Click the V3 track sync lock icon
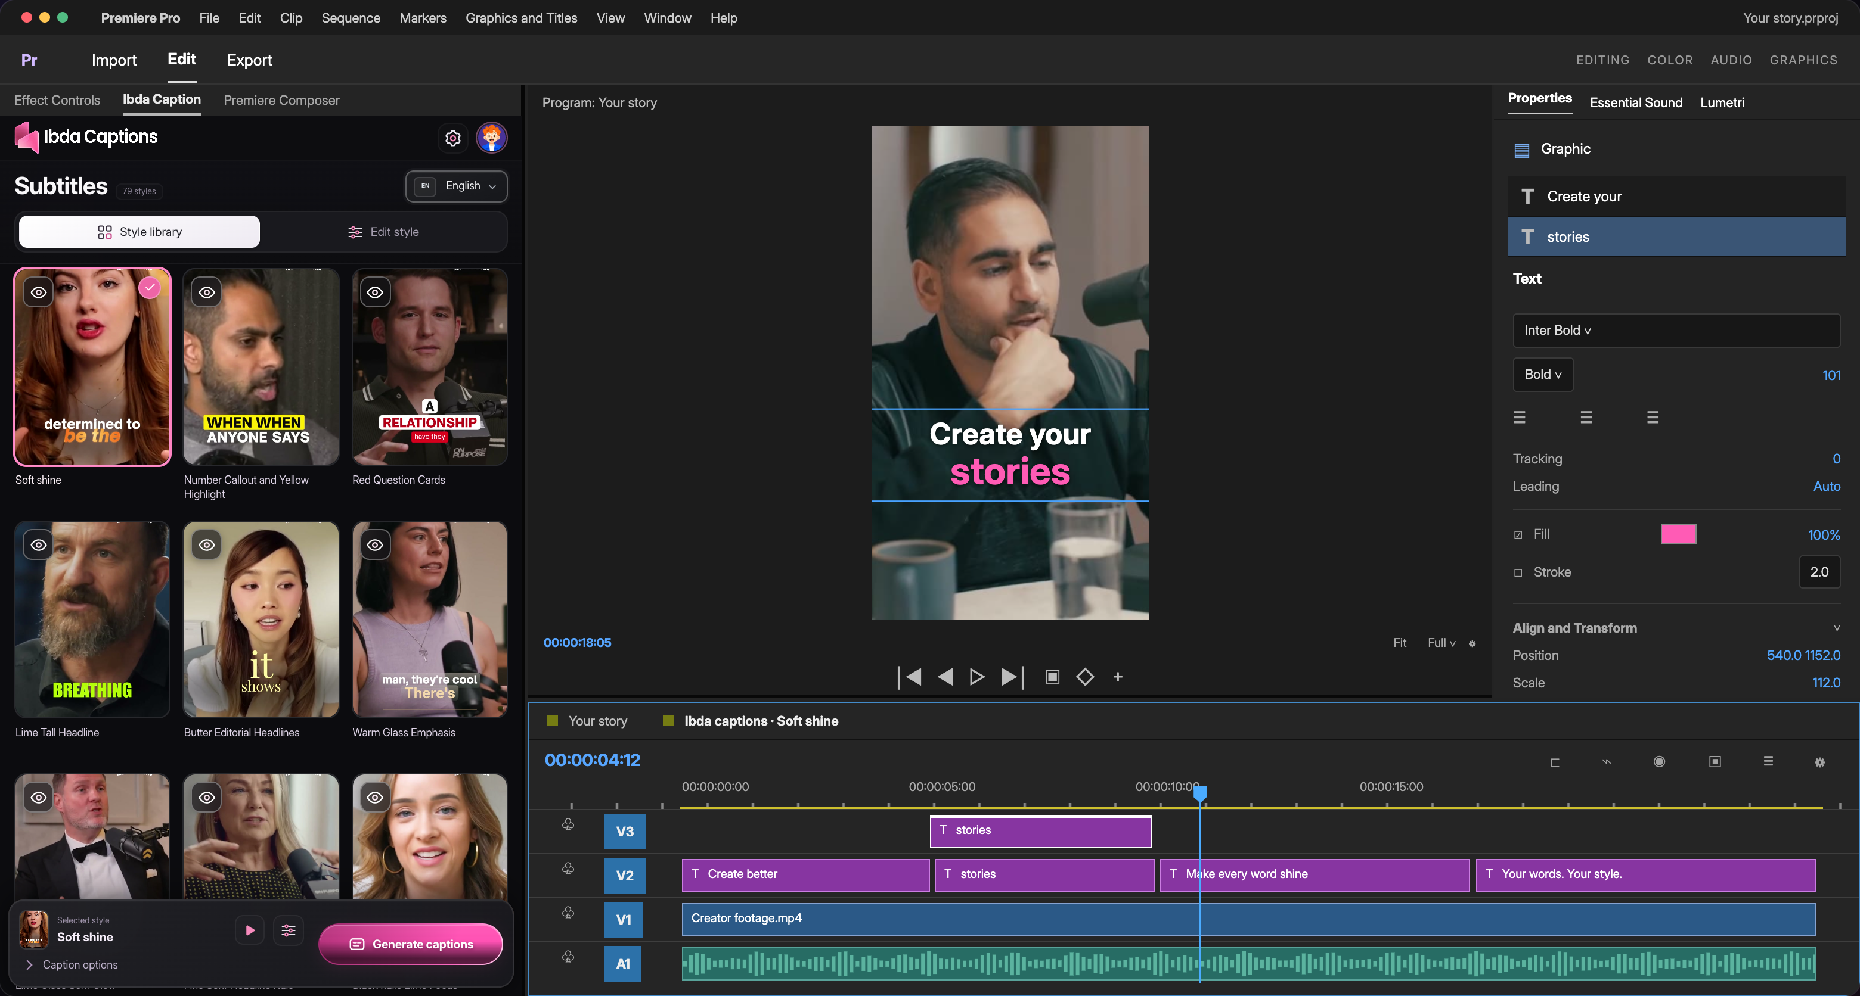The height and width of the screenshot is (996, 1860). (568, 825)
